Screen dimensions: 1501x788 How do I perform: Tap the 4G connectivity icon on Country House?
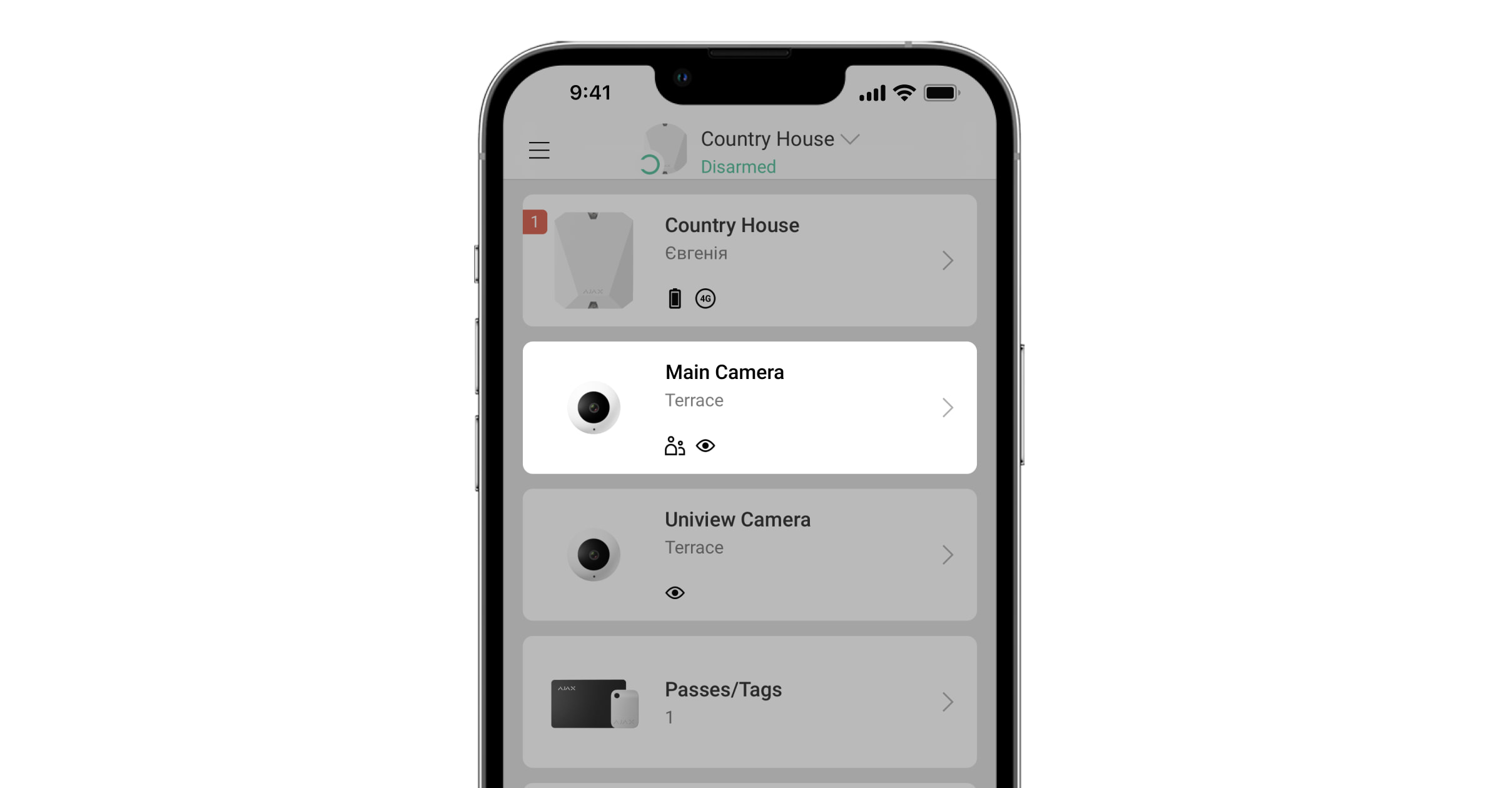tap(704, 298)
